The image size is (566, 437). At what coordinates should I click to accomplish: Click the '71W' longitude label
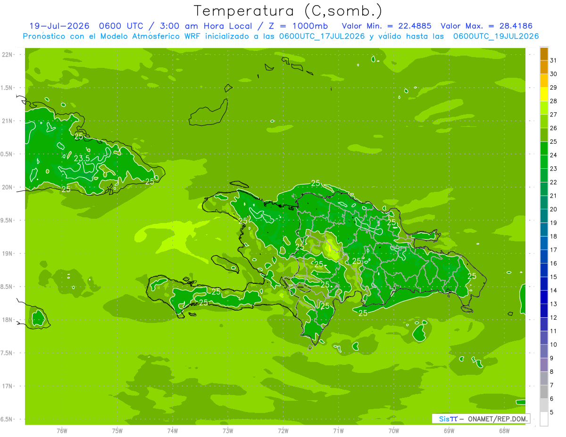[338, 430]
